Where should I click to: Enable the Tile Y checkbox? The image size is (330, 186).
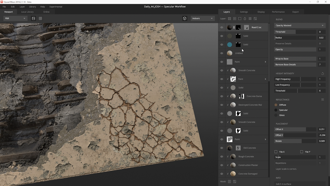click(x=302, y=152)
